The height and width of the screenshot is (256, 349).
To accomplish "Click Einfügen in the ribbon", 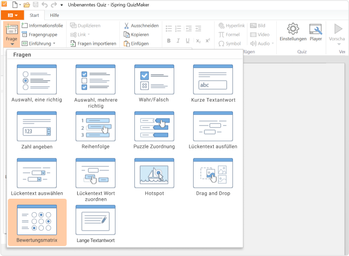I will (x=136, y=43).
